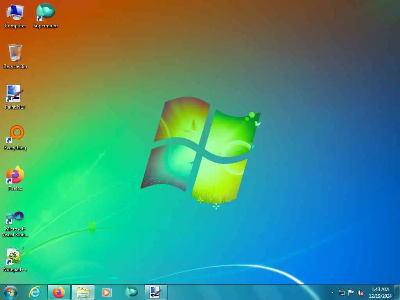Switch to Paint.NET taskbar button
Image resolution: width=400 pixels, height=300 pixels.
155,292
